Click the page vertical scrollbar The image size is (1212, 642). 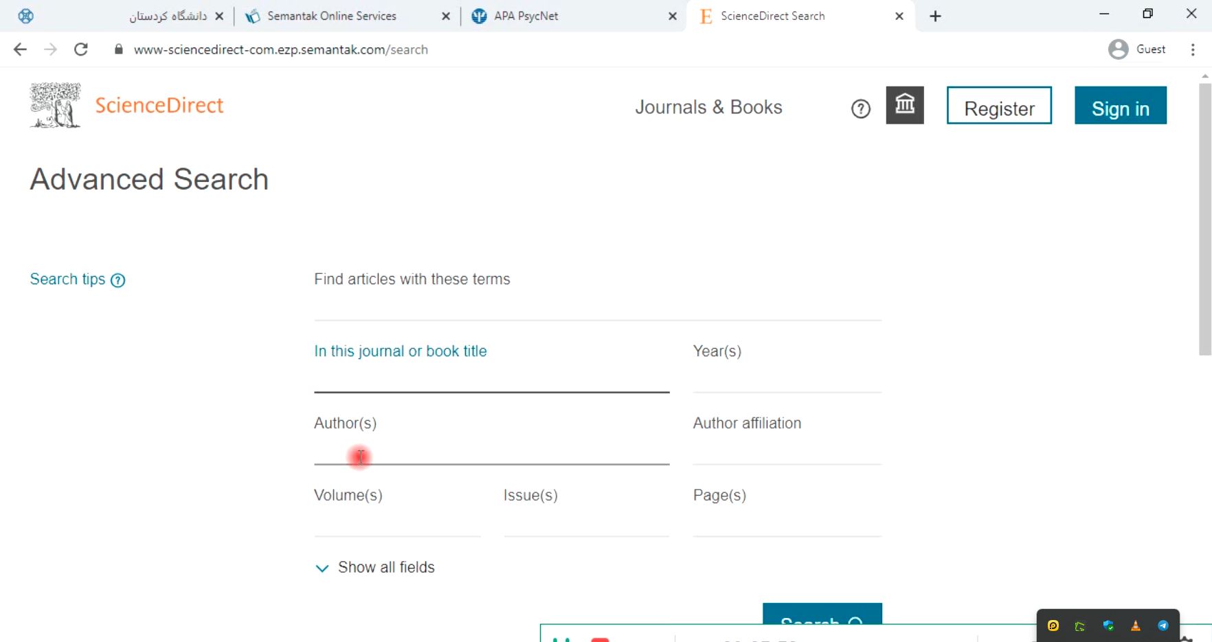point(1205,220)
